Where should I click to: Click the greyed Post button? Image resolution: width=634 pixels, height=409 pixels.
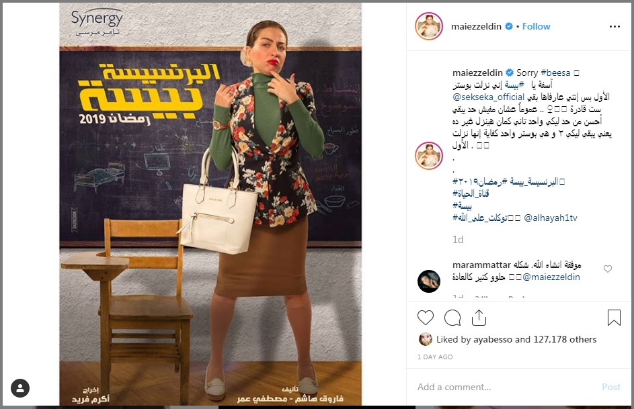(611, 388)
